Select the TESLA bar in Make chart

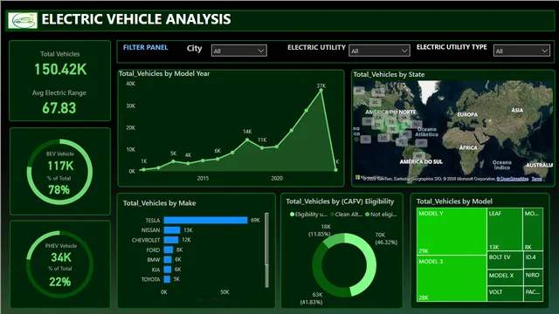point(205,221)
